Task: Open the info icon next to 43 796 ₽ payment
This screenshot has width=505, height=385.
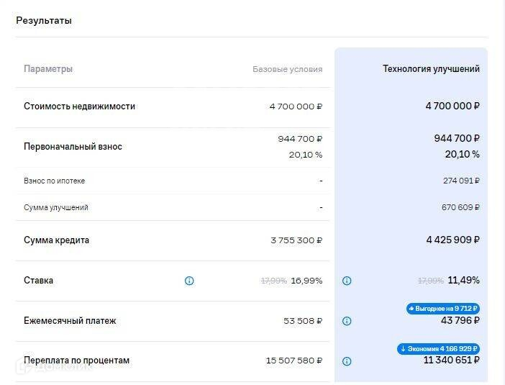Action: (x=347, y=321)
